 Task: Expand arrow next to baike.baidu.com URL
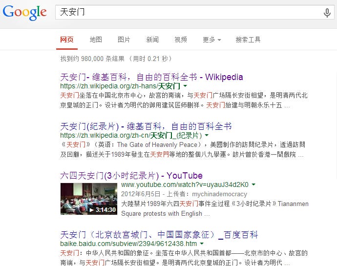(202, 244)
